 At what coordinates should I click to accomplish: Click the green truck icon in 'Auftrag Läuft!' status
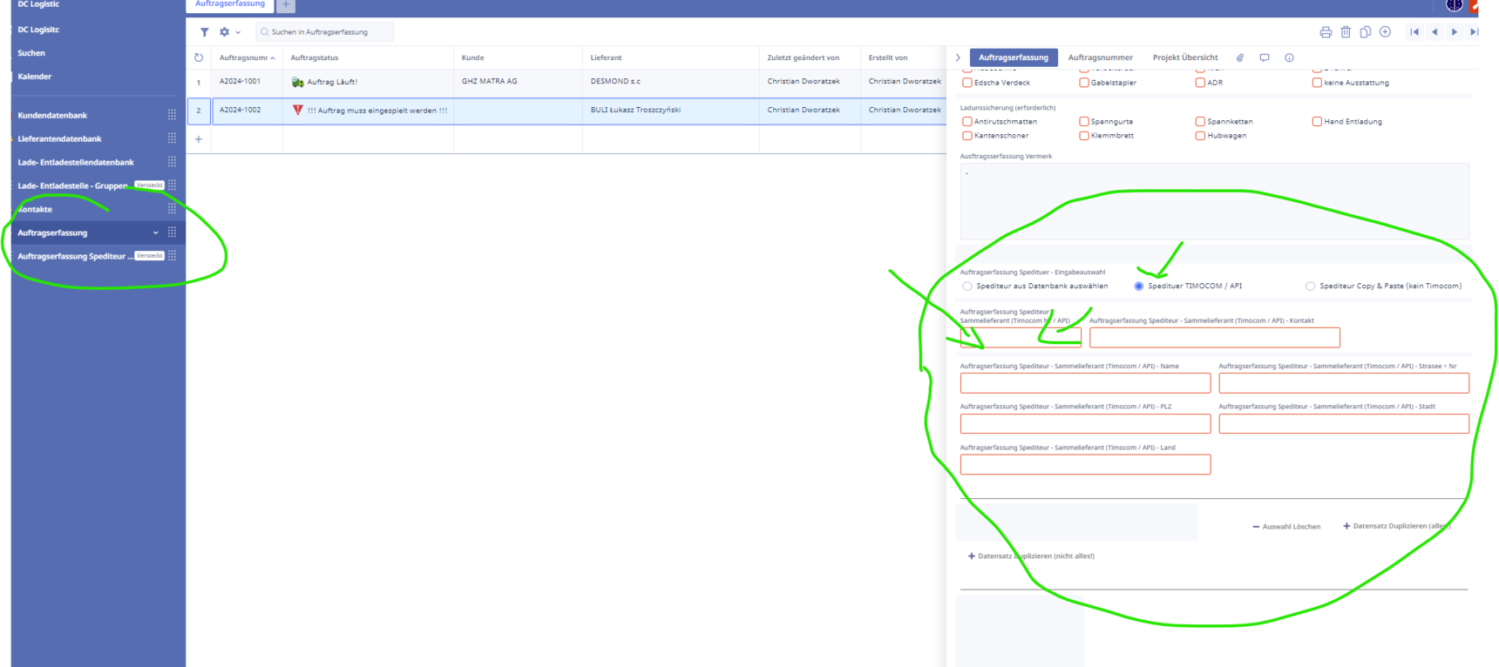297,82
